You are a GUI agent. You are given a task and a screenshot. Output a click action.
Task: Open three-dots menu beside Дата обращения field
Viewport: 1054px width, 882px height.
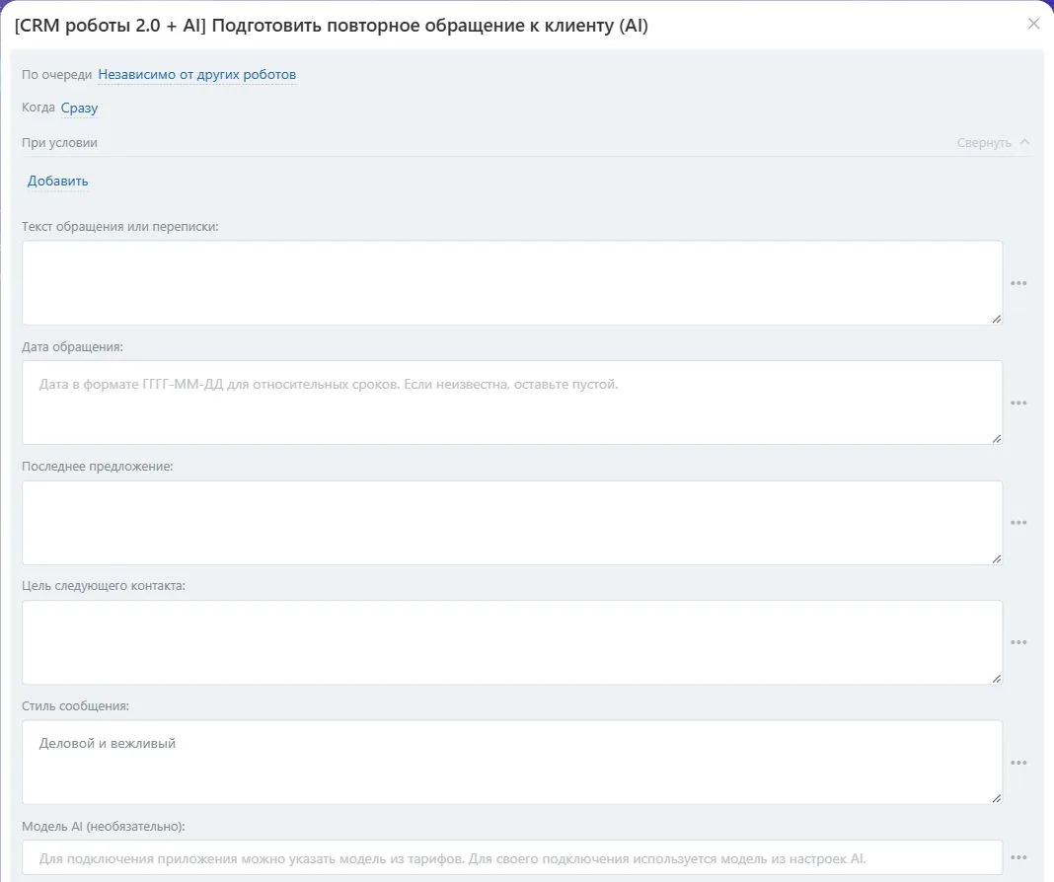(x=1018, y=404)
